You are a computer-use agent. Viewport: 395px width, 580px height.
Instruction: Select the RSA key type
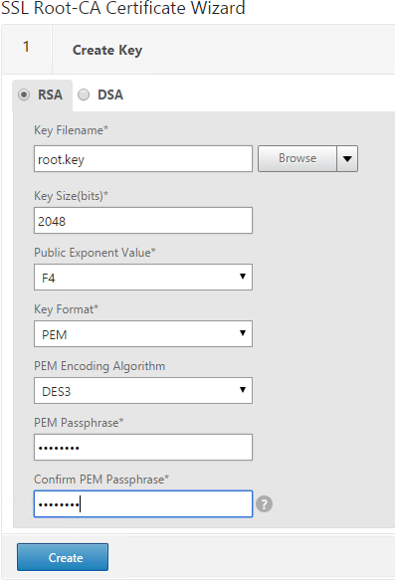(24, 95)
